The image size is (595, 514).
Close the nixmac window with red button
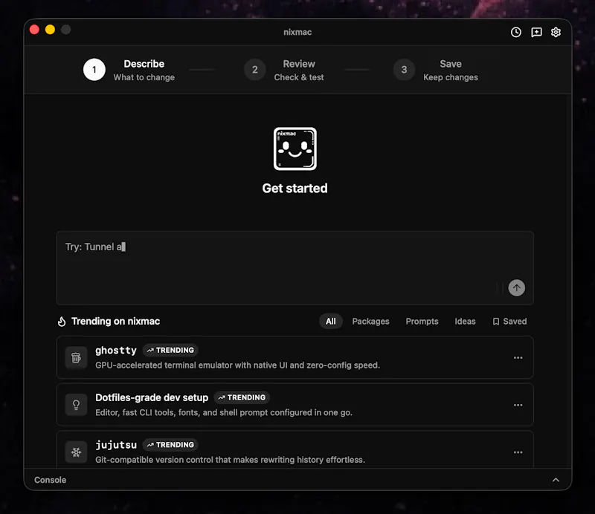(34, 30)
